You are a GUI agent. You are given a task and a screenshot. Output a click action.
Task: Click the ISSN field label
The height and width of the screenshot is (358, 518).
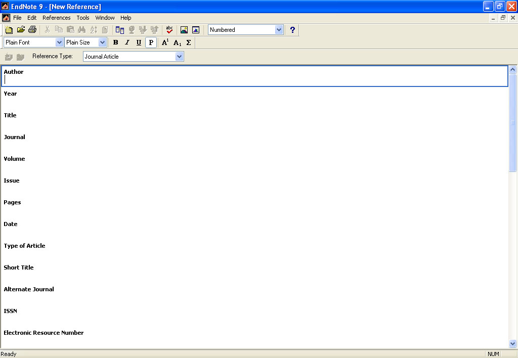pos(10,311)
